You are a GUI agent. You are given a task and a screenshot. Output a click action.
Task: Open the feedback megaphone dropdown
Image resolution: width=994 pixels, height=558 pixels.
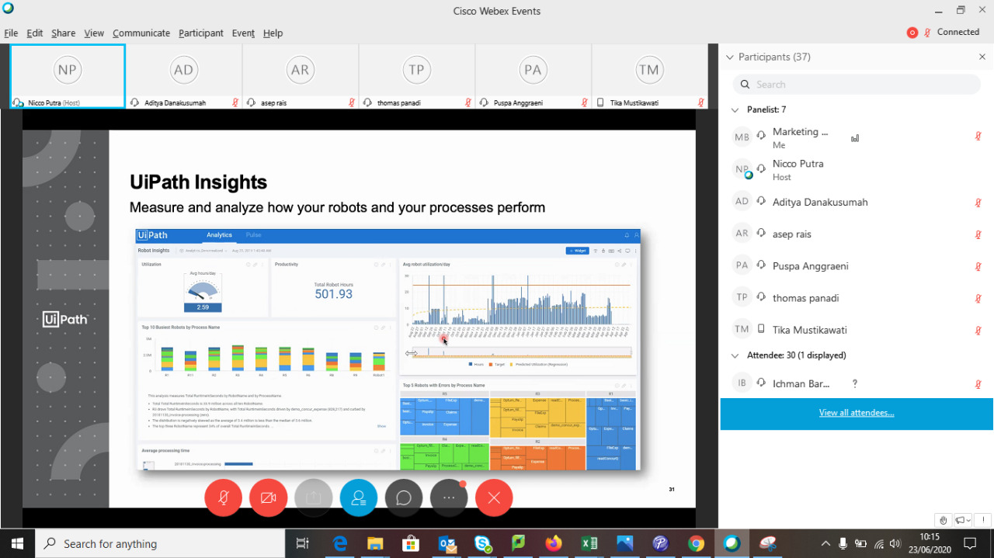963,520
